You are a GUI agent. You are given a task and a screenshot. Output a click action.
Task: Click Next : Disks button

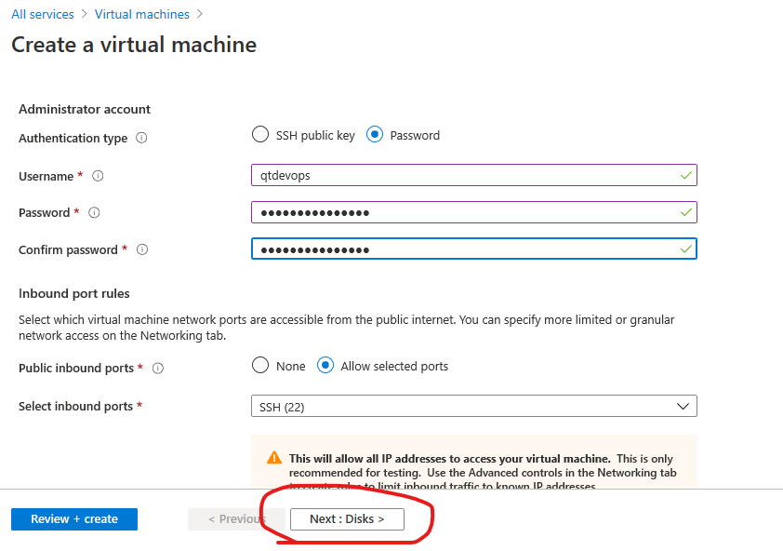tap(347, 519)
